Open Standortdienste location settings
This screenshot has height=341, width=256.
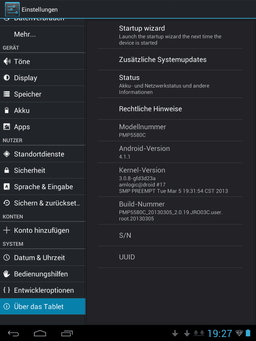pyautogui.click(x=43, y=154)
